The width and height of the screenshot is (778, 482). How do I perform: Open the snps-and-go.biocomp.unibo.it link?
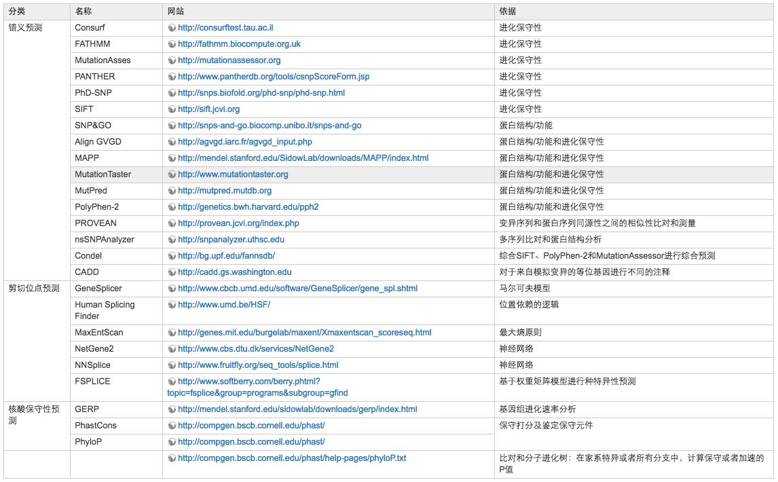[270, 126]
